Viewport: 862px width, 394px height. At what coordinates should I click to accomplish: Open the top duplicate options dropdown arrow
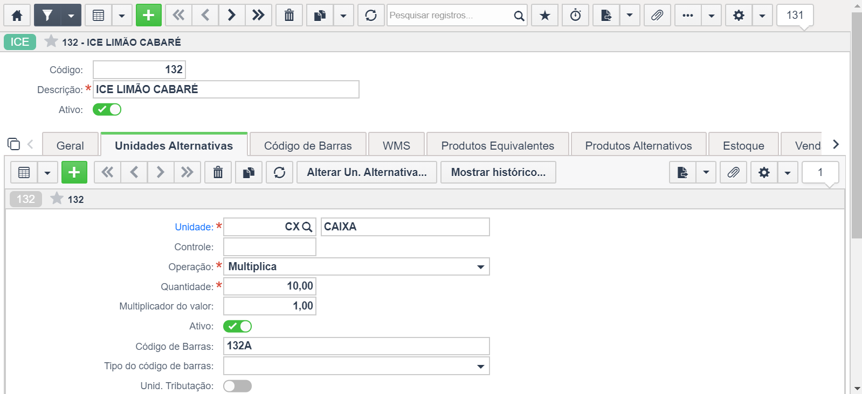343,15
